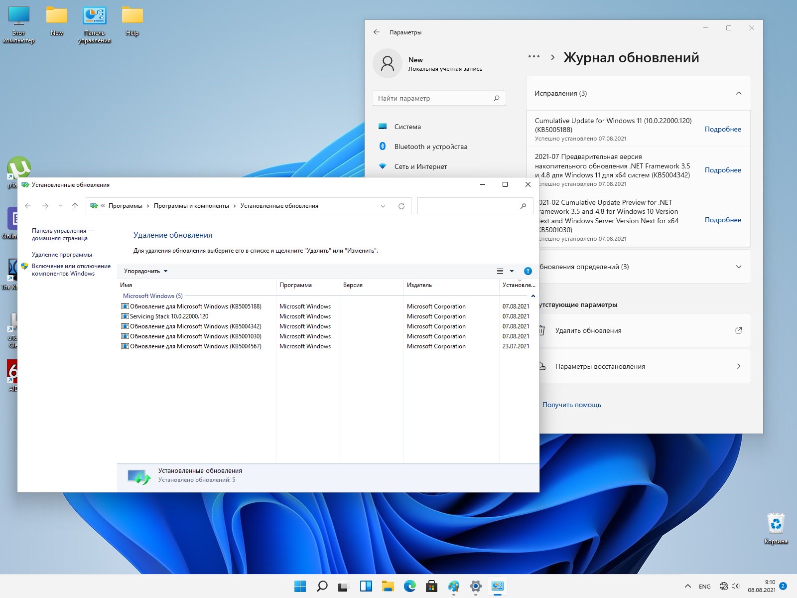Open Включение или отключение компонентов Windows
Image resolution: width=797 pixels, height=598 pixels.
click(71, 270)
